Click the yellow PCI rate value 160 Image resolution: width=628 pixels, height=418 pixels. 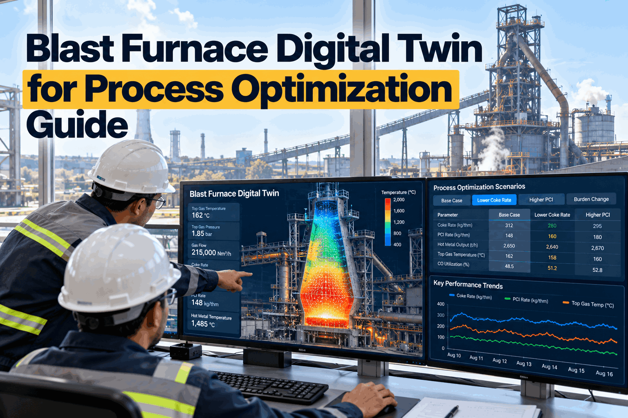coord(552,236)
